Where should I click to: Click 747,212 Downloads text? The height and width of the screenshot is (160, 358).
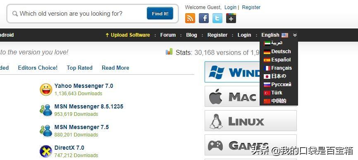[x=76, y=155]
